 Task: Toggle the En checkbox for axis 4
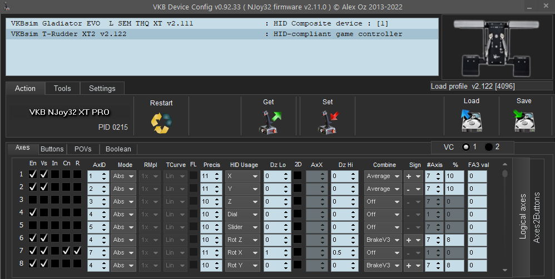tap(33, 212)
